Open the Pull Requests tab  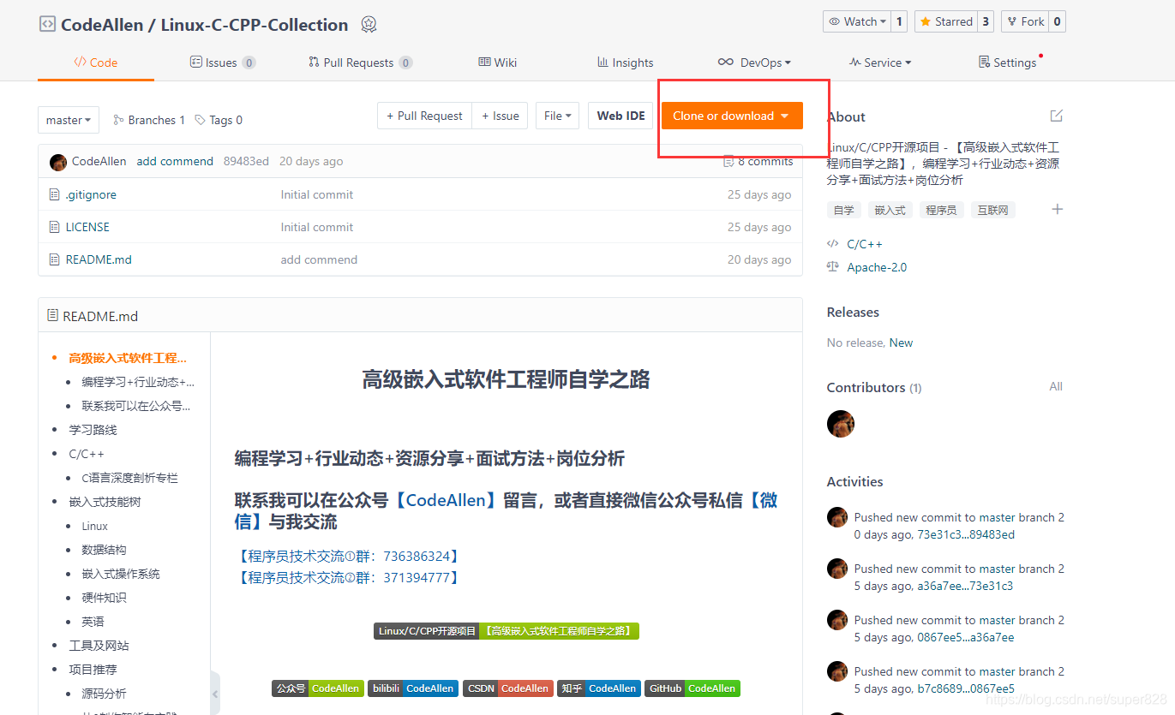point(360,63)
